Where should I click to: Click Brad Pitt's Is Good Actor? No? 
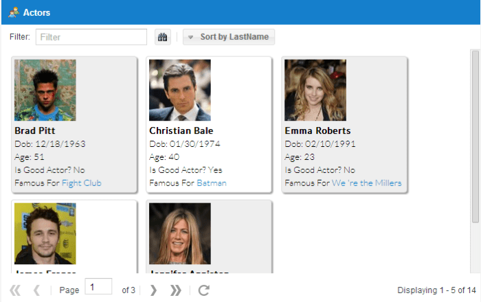(x=49, y=170)
